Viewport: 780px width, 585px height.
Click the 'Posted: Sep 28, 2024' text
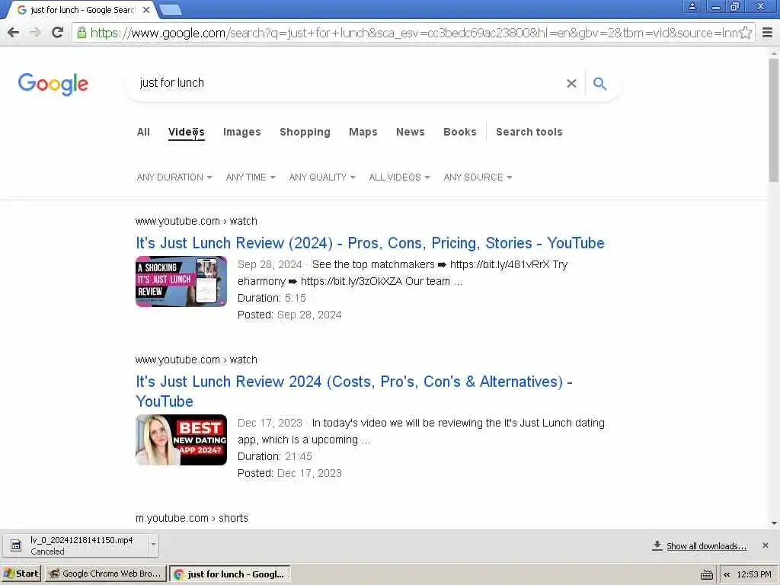pyautogui.click(x=289, y=315)
